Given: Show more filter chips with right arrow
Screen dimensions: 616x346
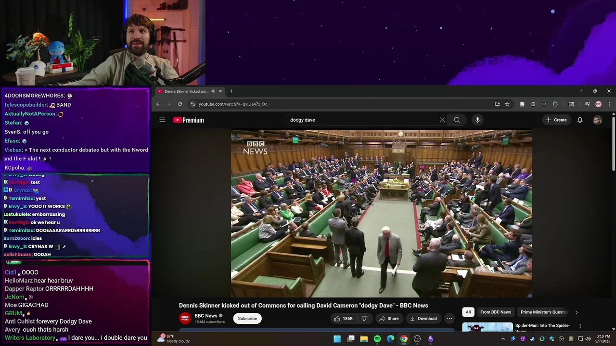Looking at the screenshot, I should (x=576, y=312).
